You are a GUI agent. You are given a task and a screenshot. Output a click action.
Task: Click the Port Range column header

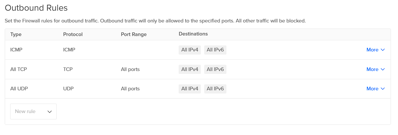tap(134, 34)
